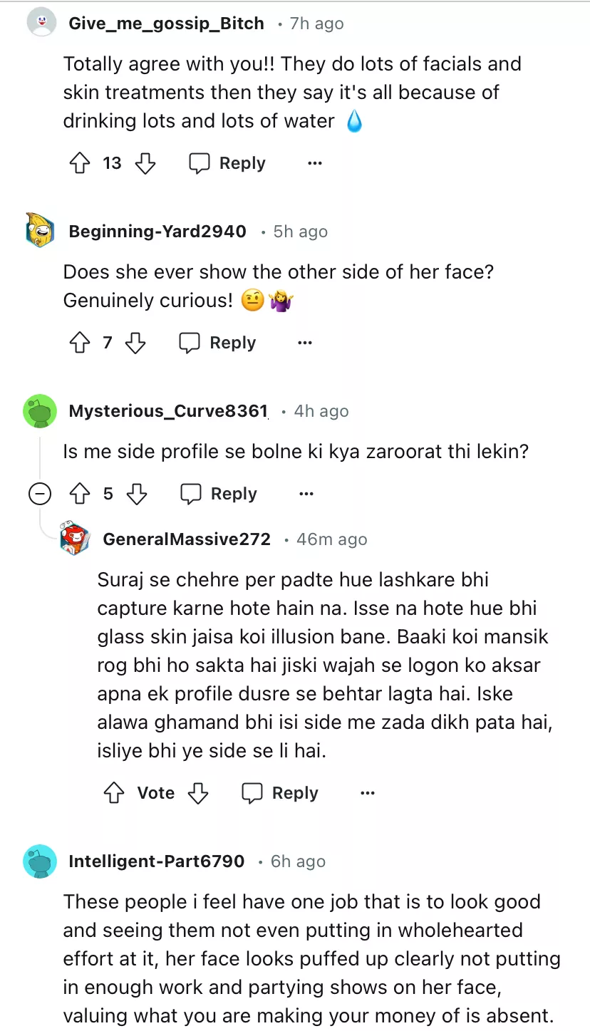This screenshot has height=1031, width=590.
Task: Reply to Beginning-Yard2940's comment
Action: (217, 343)
